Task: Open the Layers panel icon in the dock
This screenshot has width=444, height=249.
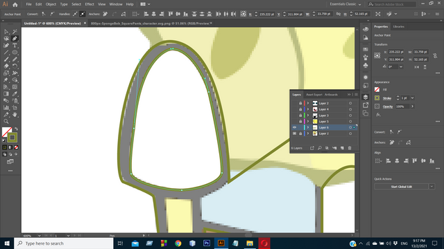Action: click(x=366, y=97)
